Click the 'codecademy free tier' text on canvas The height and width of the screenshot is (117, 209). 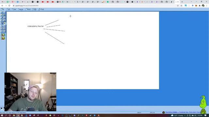[x=36, y=26]
